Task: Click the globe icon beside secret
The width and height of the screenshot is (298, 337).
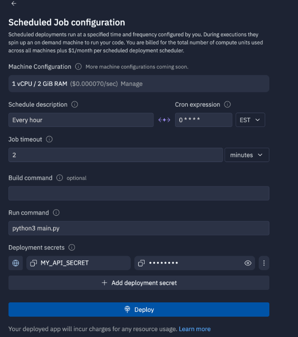Action: click(x=16, y=263)
